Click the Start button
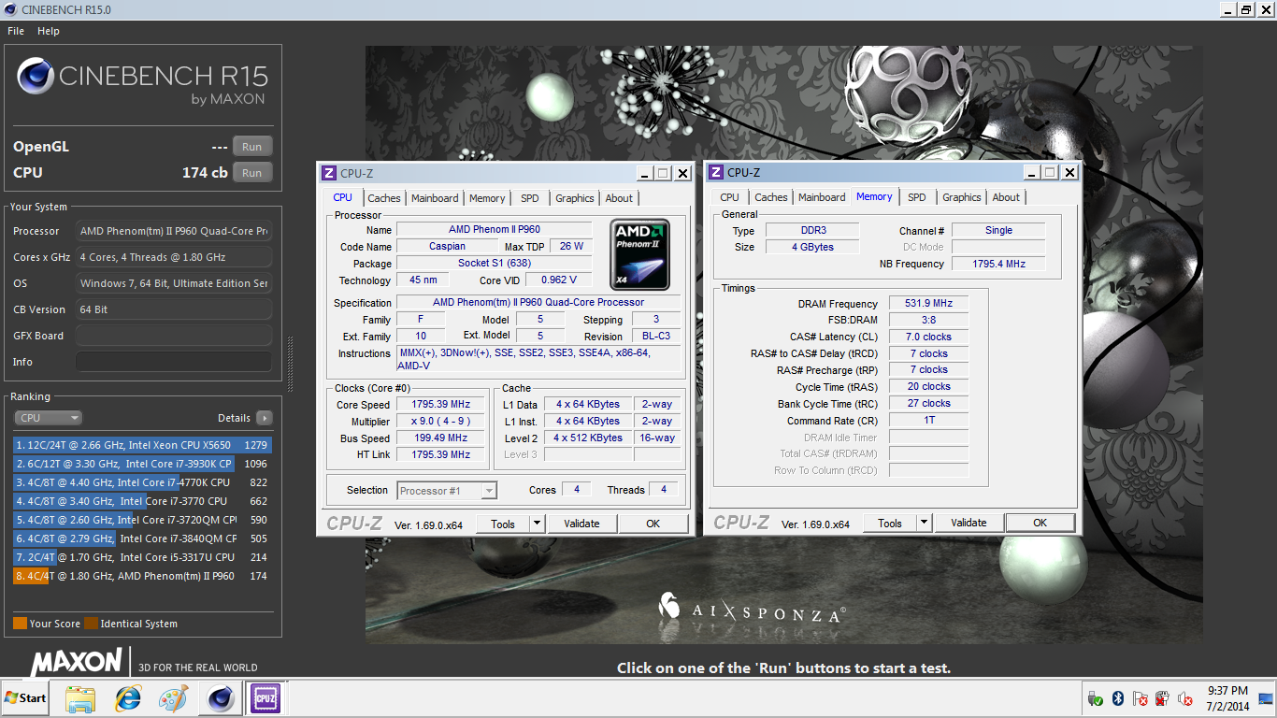The width and height of the screenshot is (1277, 718). tap(25, 697)
